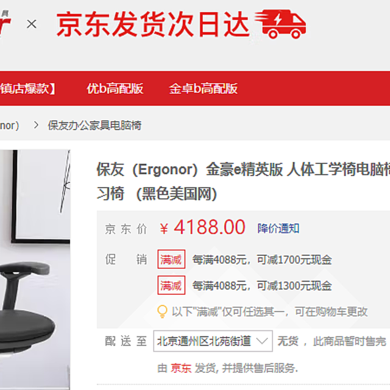Click the office chair product image
390x390 pixels.
coord(35,269)
